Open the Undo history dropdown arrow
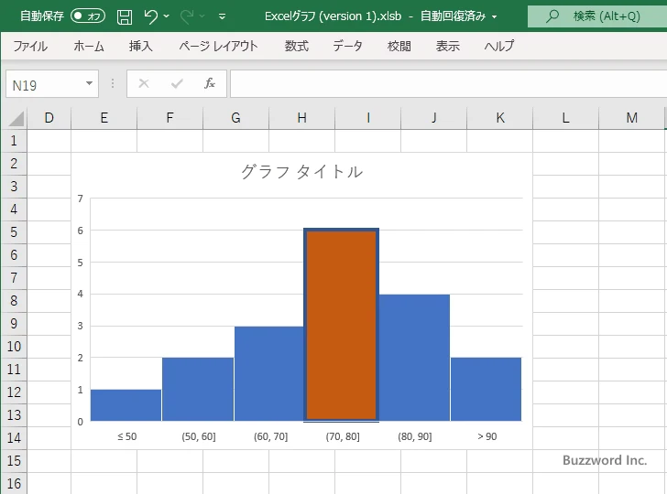This screenshot has width=667, height=494. click(x=167, y=16)
